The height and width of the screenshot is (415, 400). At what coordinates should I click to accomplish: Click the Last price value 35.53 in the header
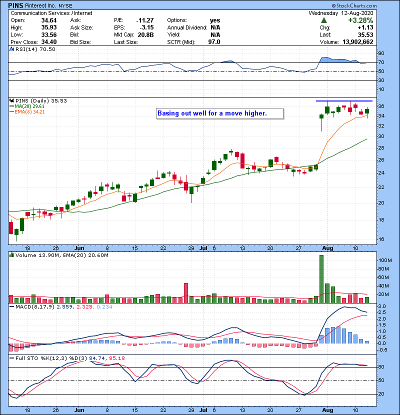(x=365, y=34)
